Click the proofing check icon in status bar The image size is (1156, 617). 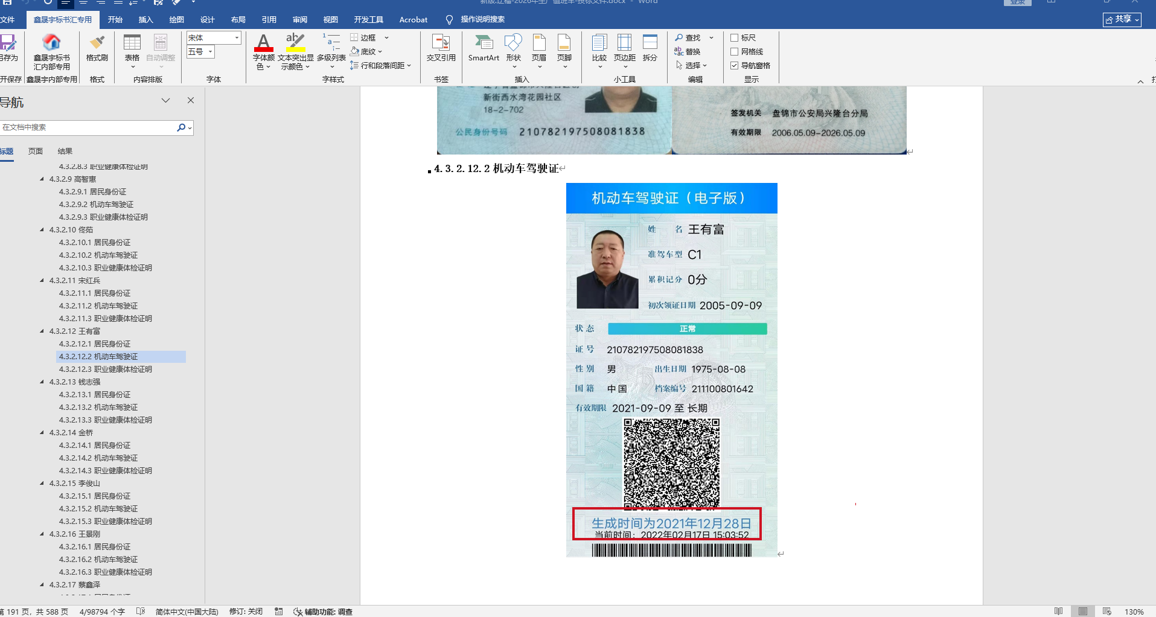141,612
